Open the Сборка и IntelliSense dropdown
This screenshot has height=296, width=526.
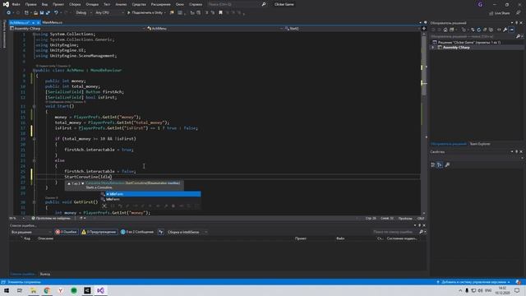[187, 232]
